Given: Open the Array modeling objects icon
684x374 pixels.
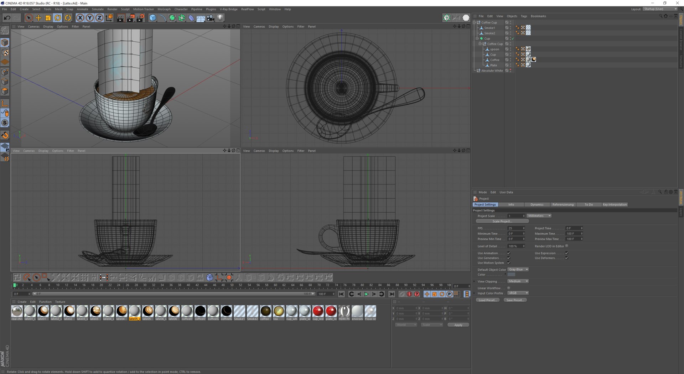Looking at the screenshot, I should click(182, 18).
